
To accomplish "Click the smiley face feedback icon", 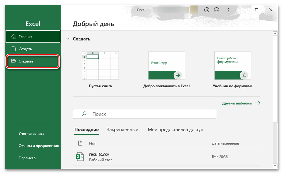I will 207,10.
